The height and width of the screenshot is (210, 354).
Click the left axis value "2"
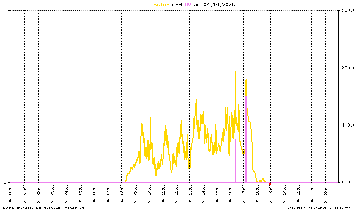pos(5,10)
